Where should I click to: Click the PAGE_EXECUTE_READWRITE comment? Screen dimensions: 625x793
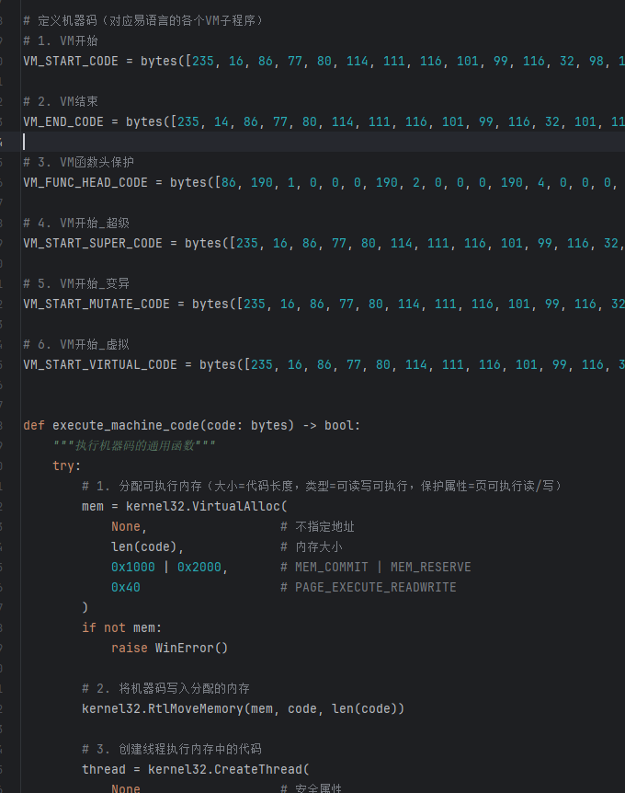coord(375,587)
